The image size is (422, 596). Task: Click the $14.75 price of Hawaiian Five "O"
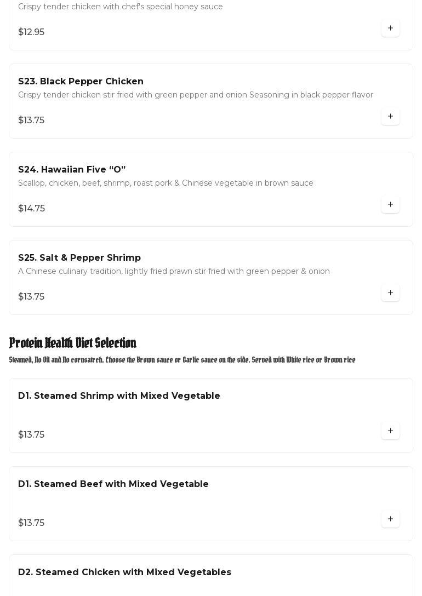31,209
